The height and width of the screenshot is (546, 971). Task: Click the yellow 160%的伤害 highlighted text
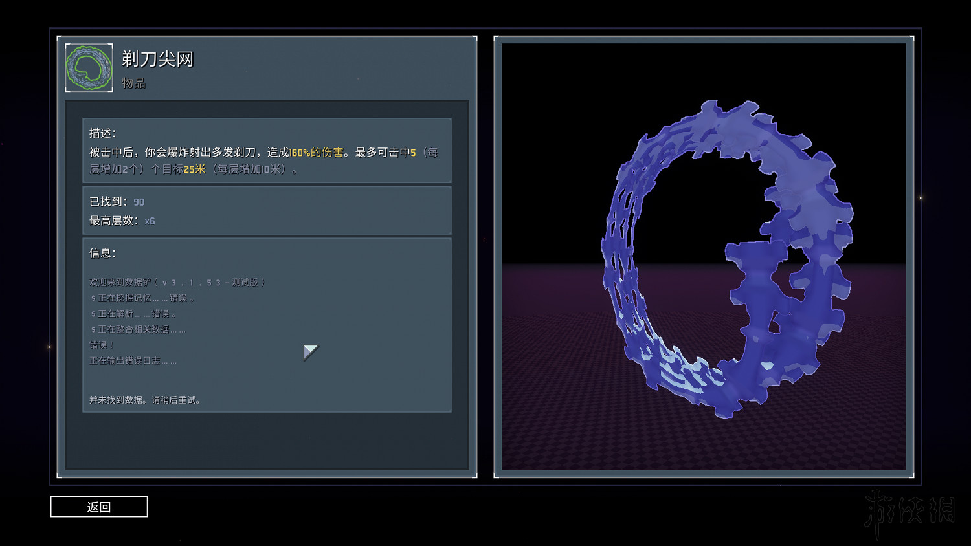316,153
